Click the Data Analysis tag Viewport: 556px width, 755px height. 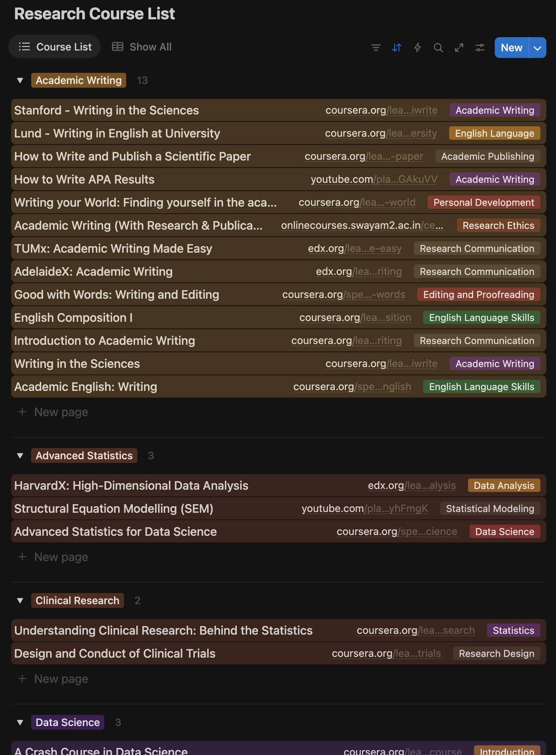[x=504, y=486]
